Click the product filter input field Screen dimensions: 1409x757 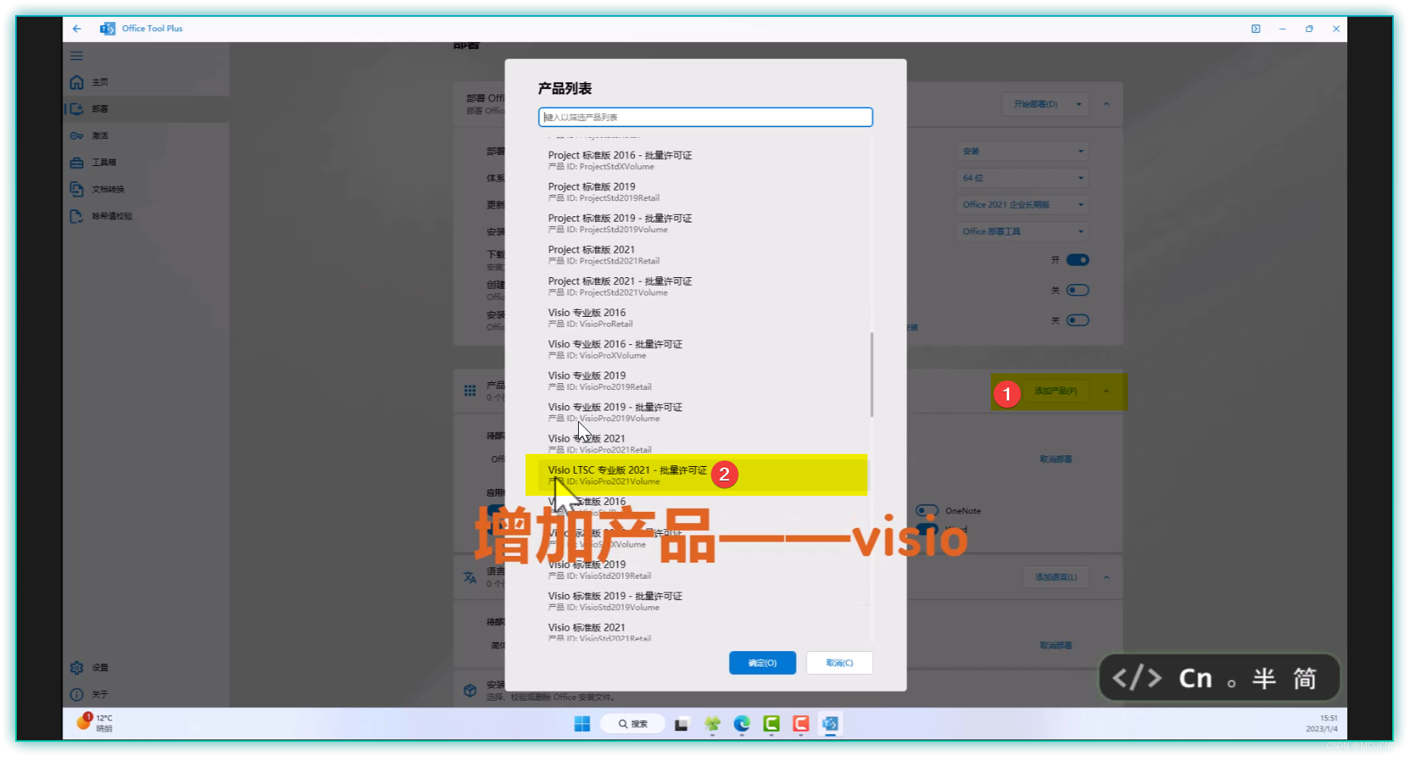705,117
